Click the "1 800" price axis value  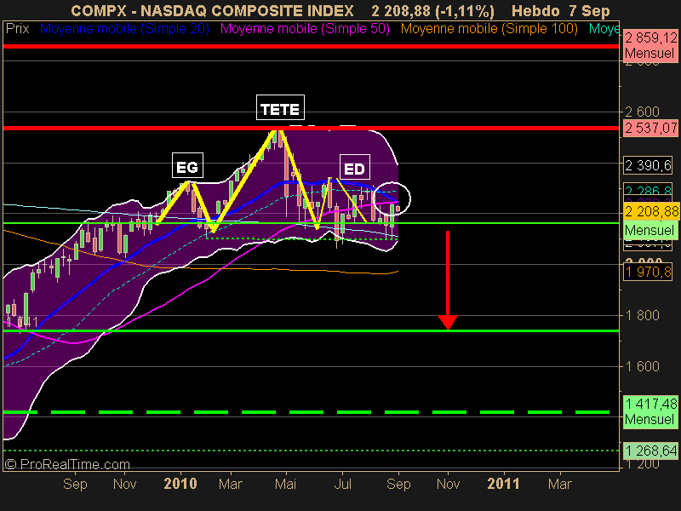[642, 315]
